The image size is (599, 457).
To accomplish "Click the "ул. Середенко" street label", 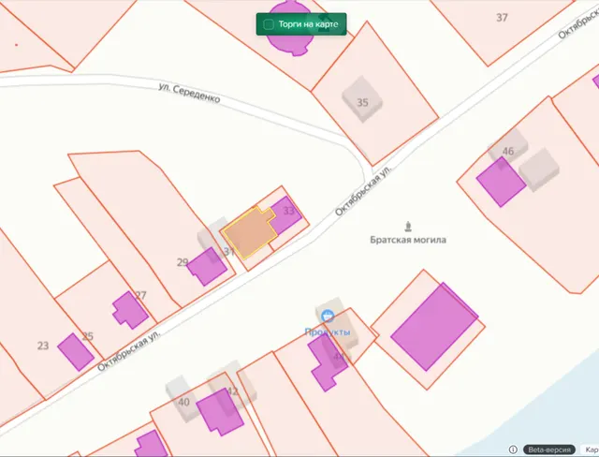I will pyautogui.click(x=189, y=94).
